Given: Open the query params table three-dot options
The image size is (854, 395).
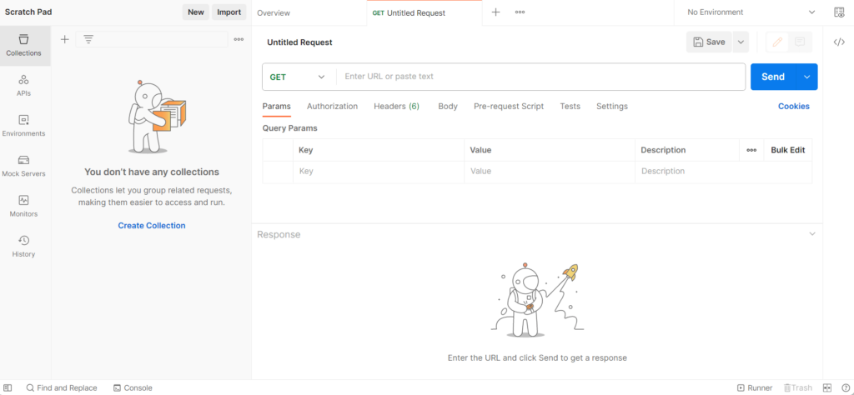Looking at the screenshot, I should [x=751, y=150].
